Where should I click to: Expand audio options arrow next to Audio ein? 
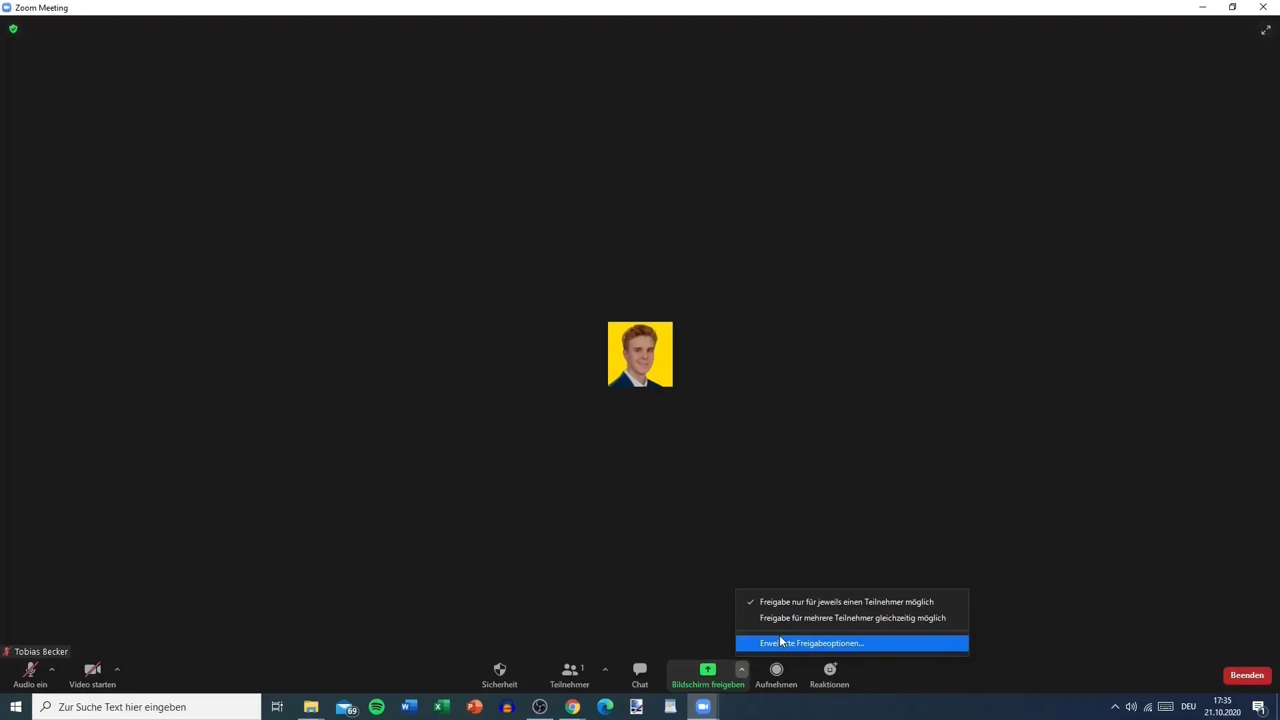[52, 669]
